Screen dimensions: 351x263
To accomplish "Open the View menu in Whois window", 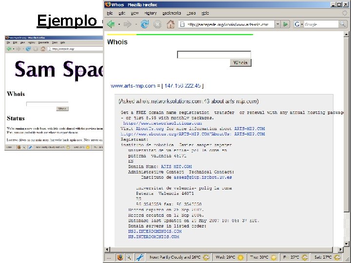I will 135,13.
